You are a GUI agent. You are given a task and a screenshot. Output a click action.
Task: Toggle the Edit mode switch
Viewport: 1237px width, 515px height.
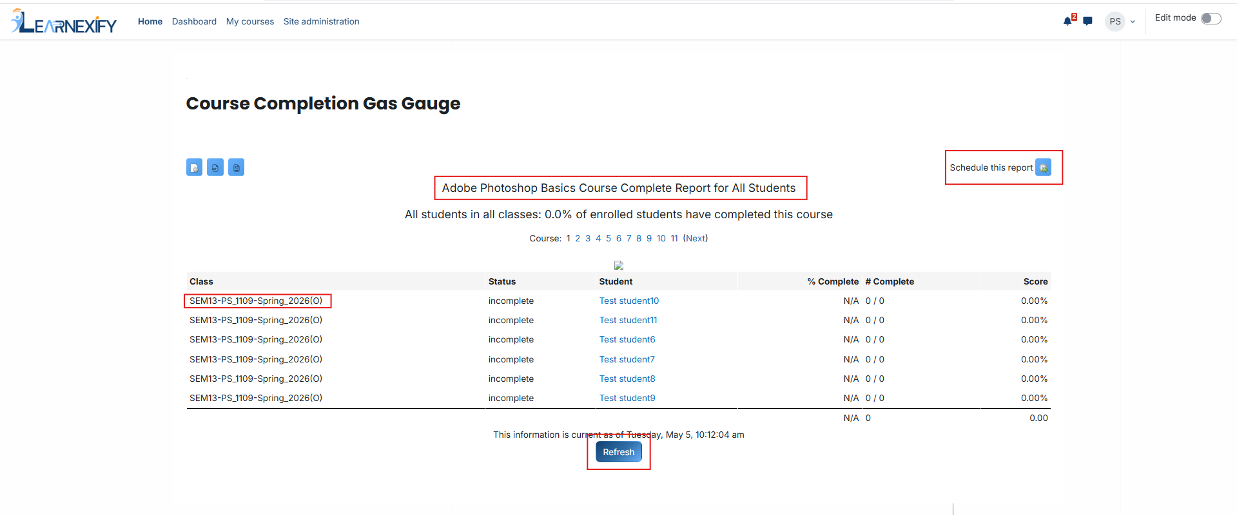(1211, 19)
